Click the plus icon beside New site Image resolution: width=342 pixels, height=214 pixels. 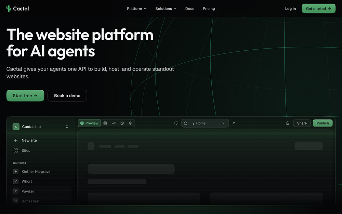(16, 140)
